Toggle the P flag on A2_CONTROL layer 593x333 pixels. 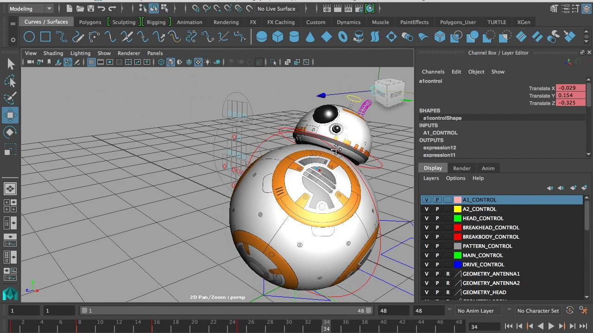(x=437, y=209)
